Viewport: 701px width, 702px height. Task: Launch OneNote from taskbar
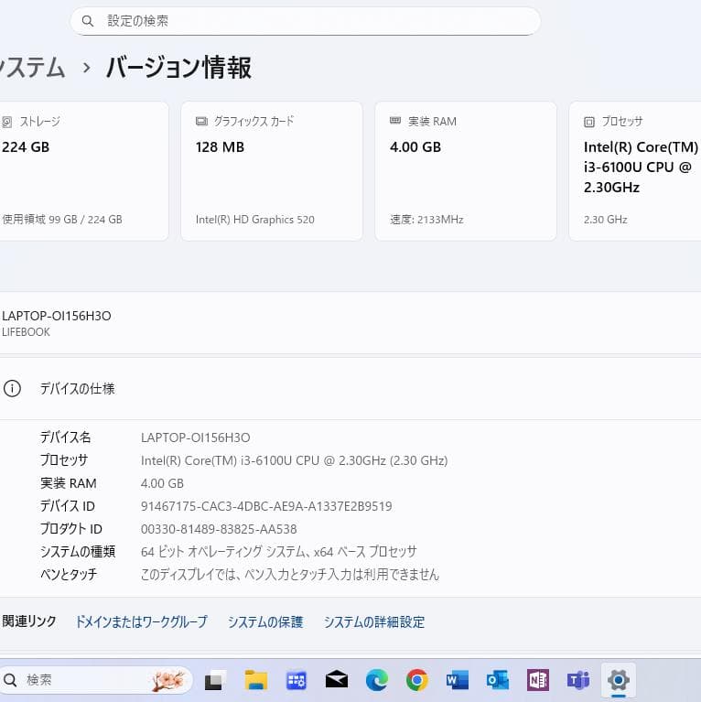[538, 681]
